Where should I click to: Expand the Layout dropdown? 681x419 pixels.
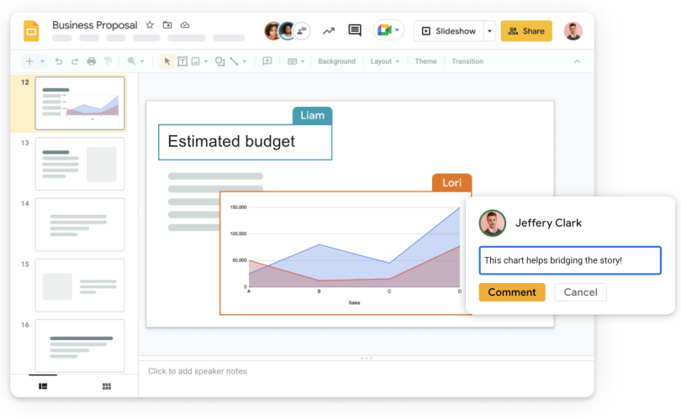[386, 61]
